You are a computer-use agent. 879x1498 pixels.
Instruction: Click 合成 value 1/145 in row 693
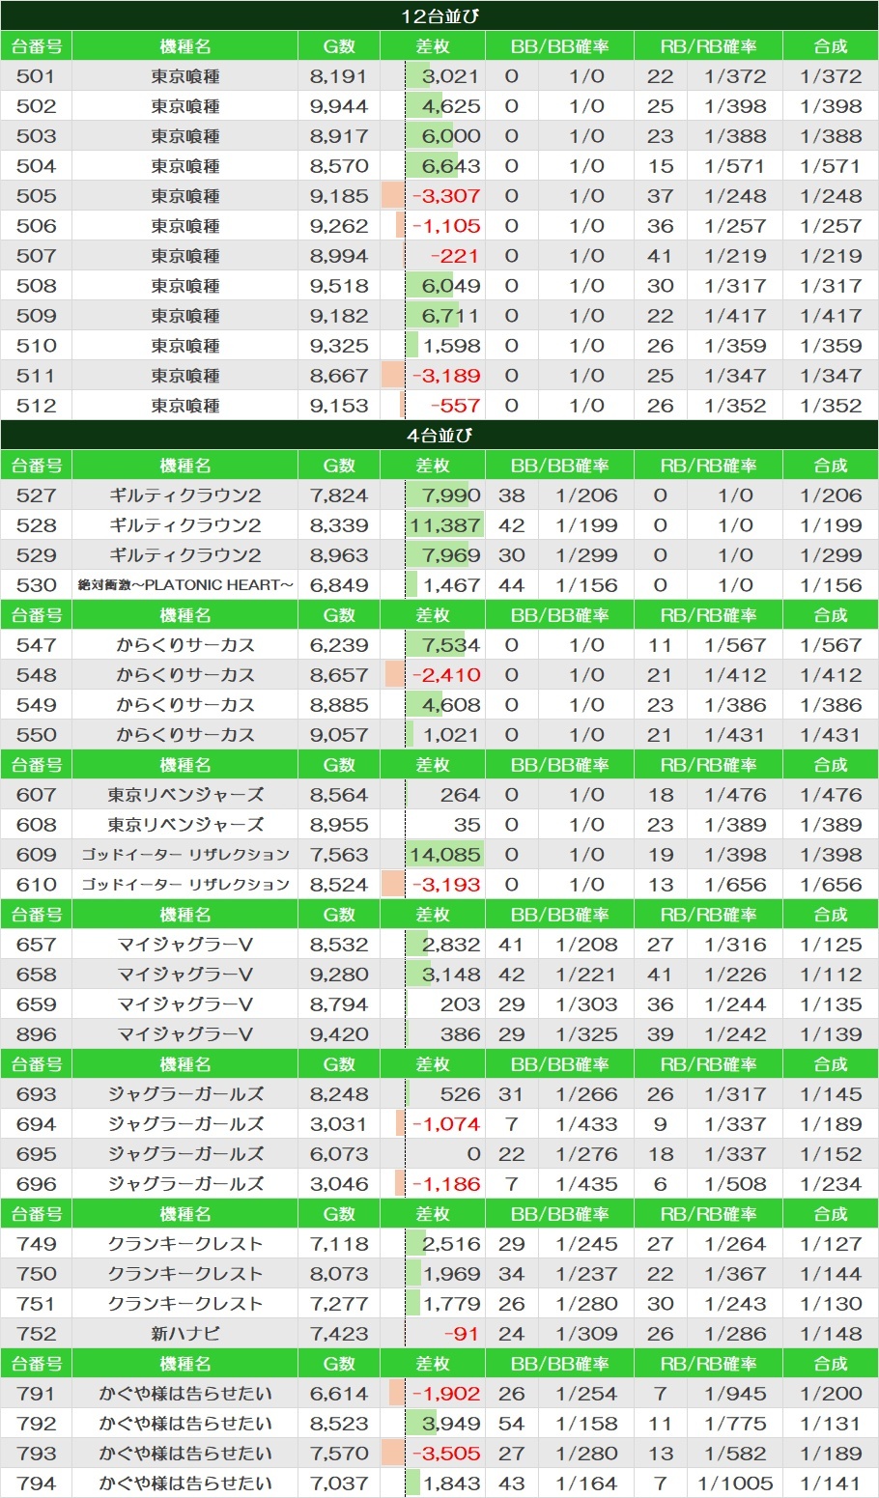pos(831,1094)
